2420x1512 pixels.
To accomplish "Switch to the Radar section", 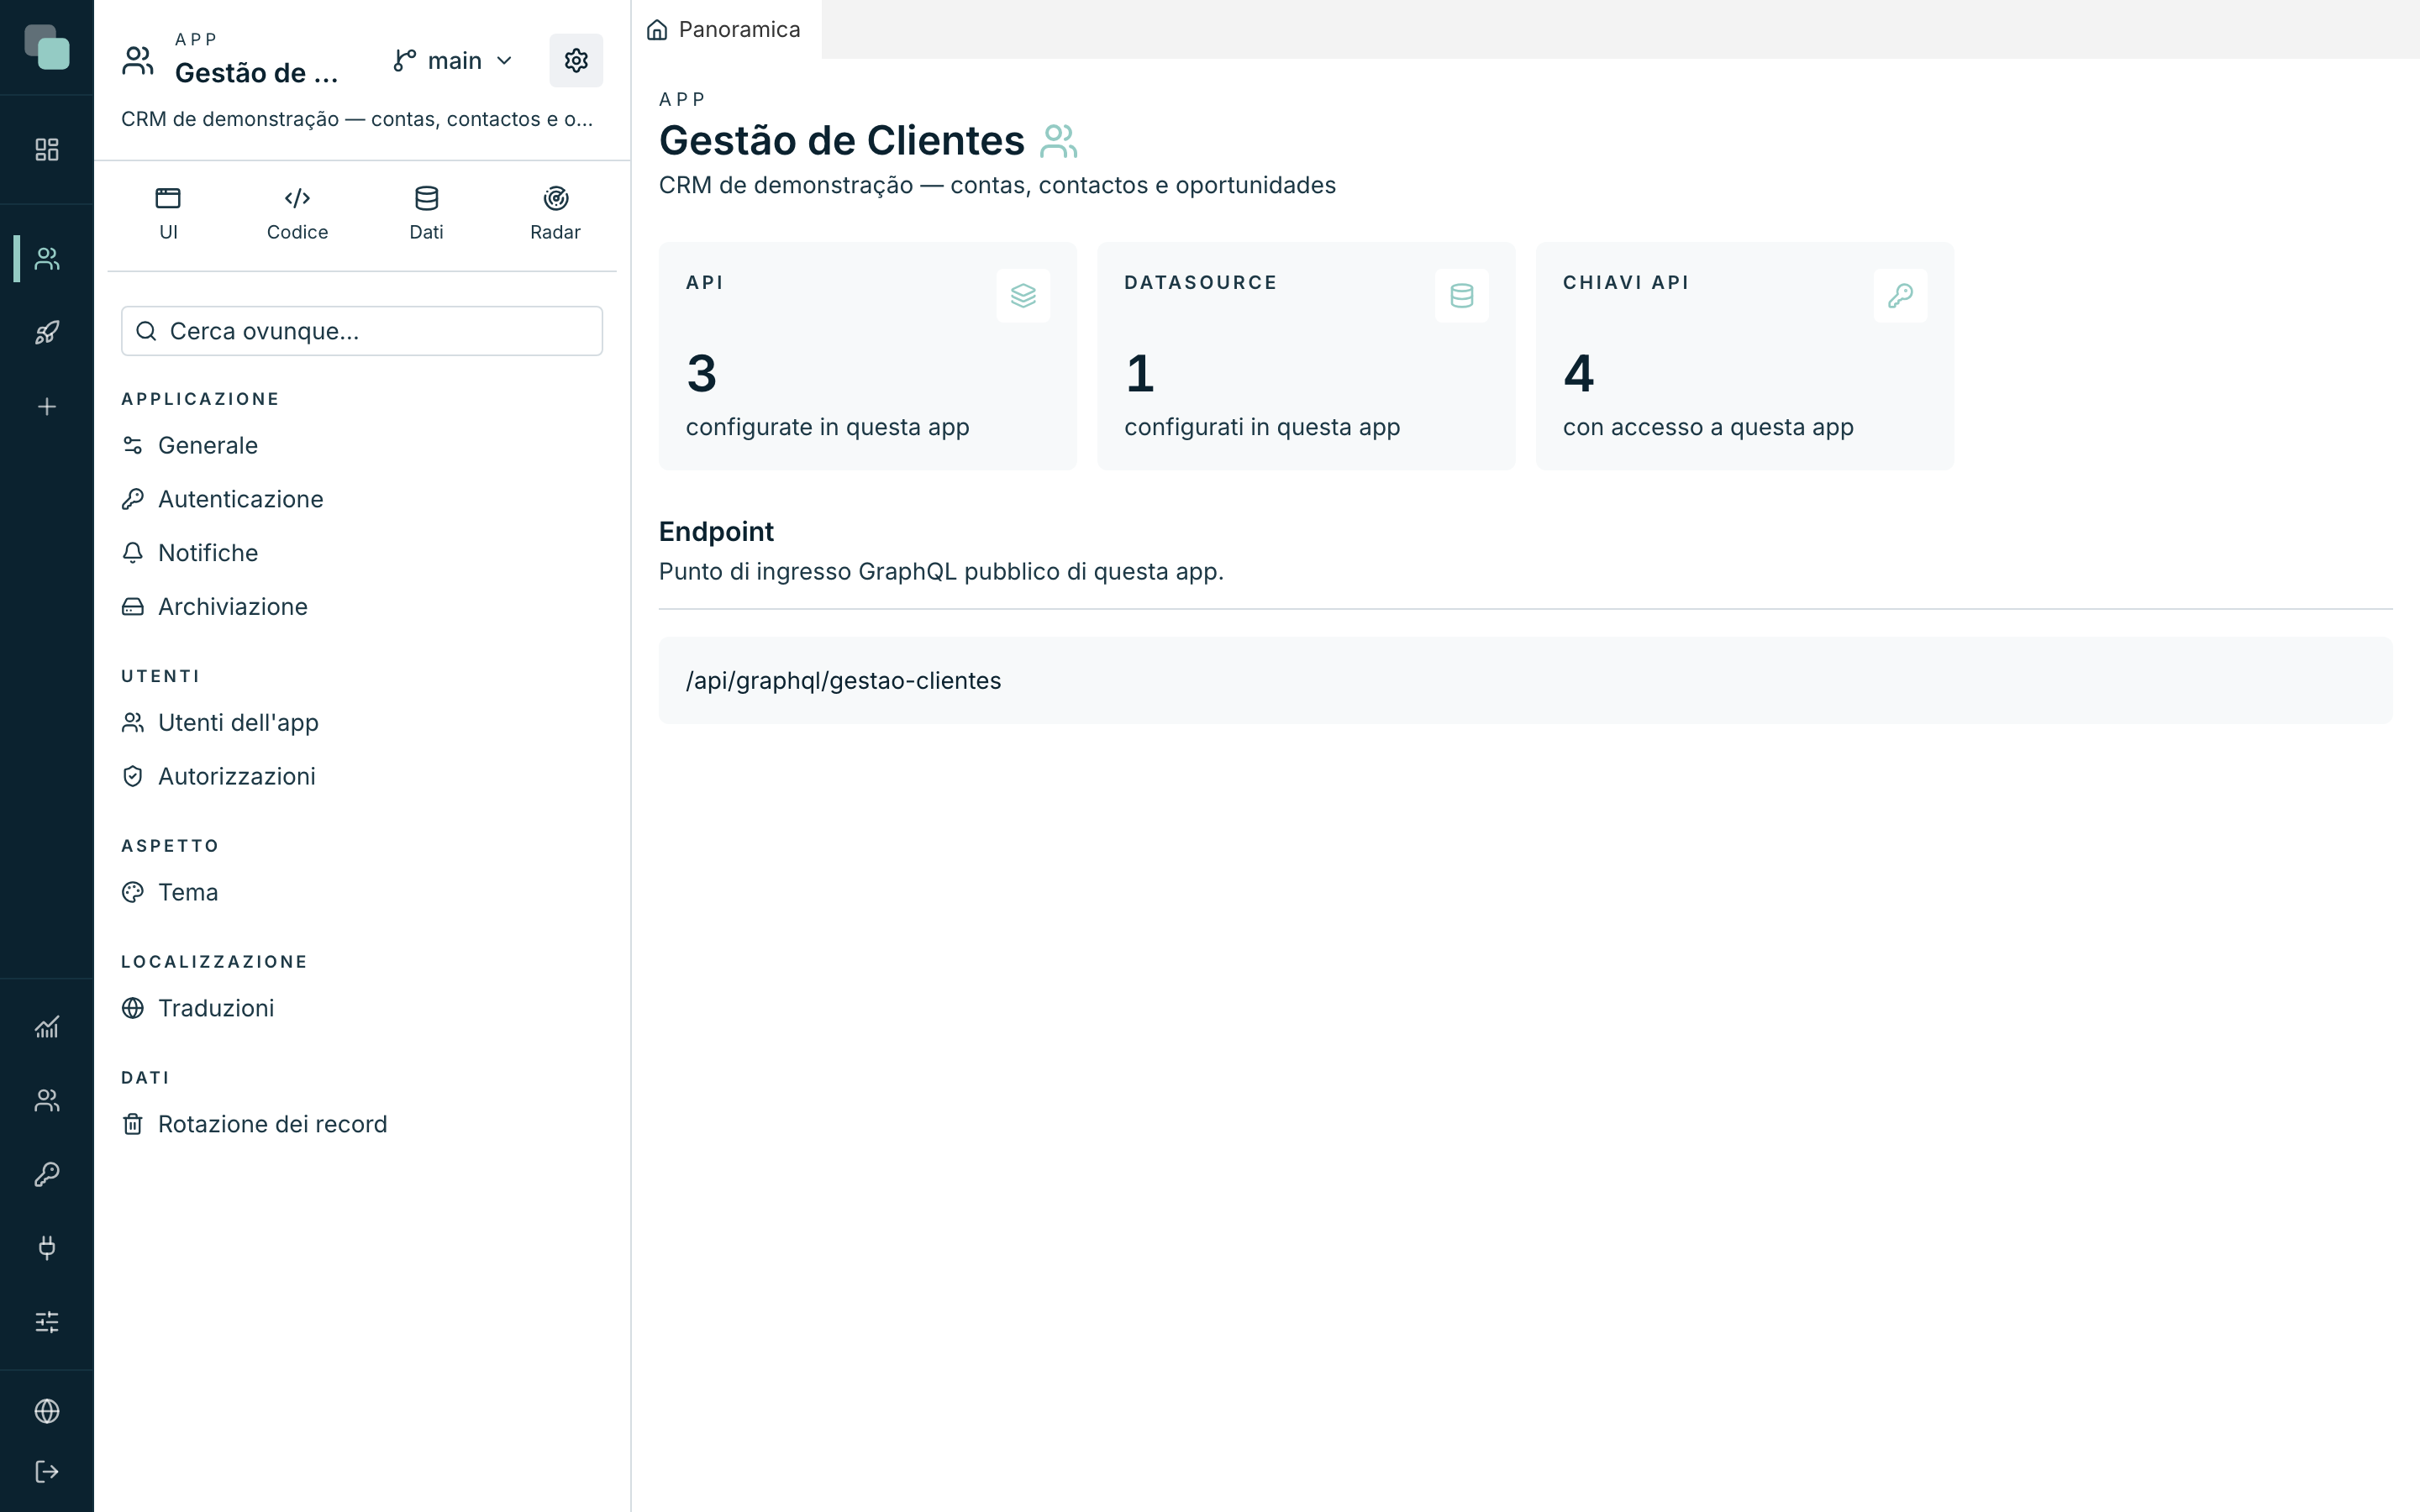I will pyautogui.click(x=555, y=214).
